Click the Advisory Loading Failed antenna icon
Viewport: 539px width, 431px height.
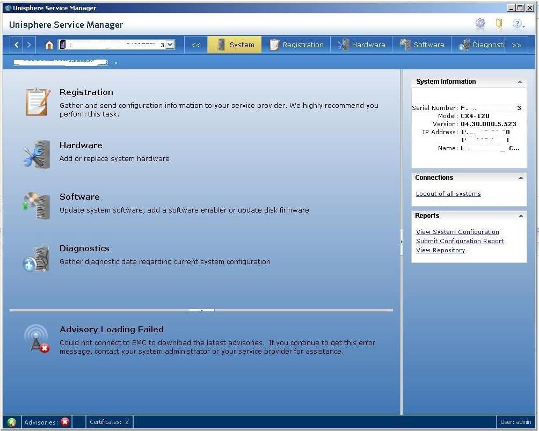tap(37, 339)
